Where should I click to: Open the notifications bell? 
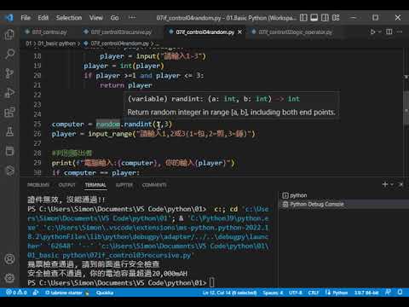400,293
